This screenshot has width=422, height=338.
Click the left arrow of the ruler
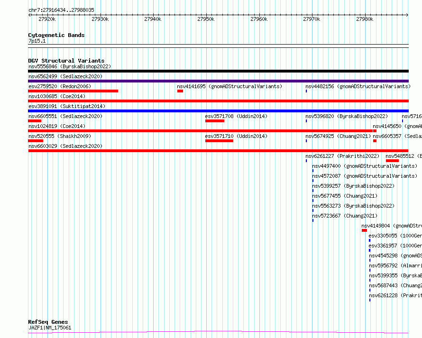coord(29,15)
